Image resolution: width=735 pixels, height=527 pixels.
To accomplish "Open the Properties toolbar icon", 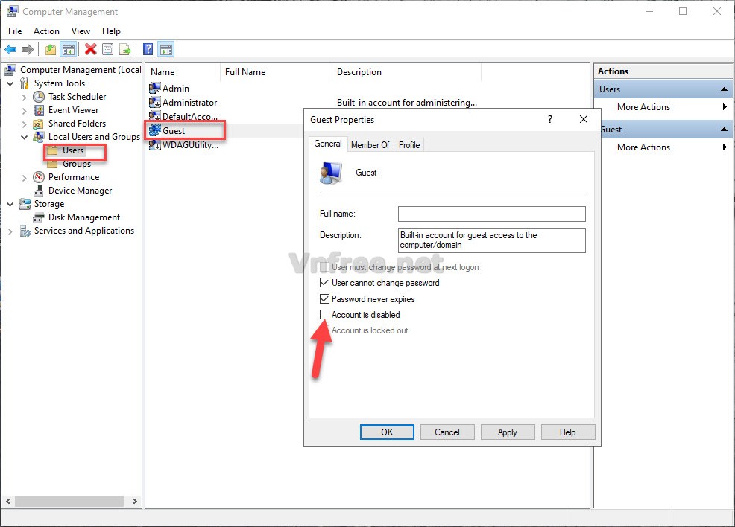I will [108, 49].
